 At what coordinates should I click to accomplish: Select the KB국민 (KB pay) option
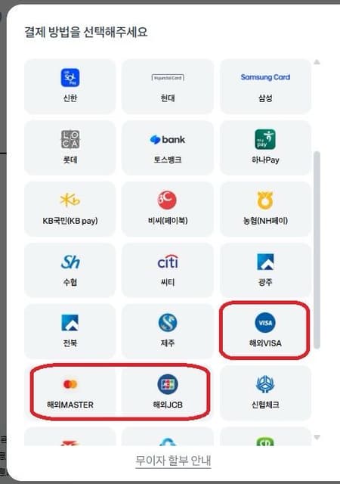point(70,209)
